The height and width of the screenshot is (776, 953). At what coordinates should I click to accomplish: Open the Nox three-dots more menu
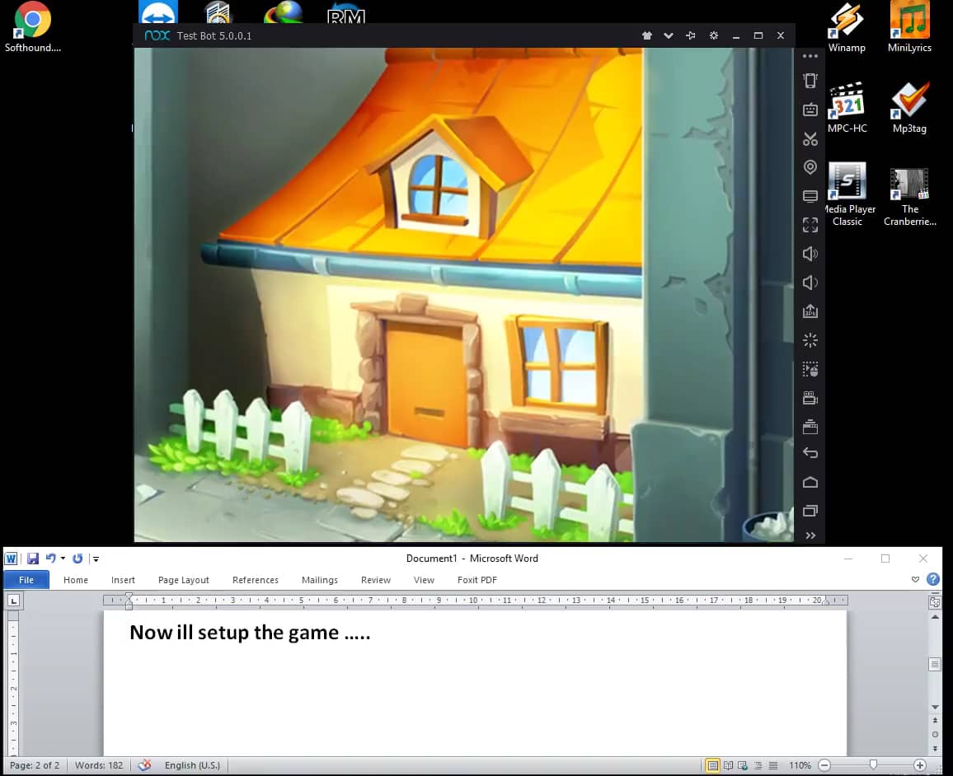point(810,56)
